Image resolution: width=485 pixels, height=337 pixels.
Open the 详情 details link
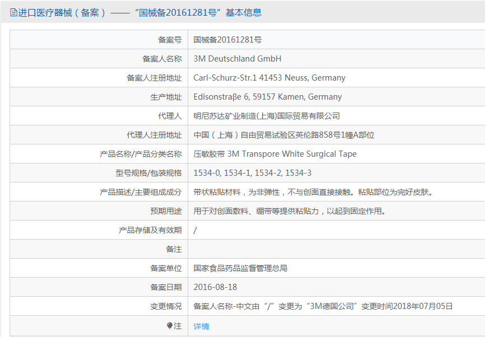coord(202,326)
